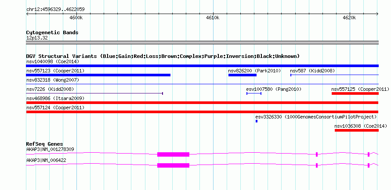Click the nsv826200 (Park2010) blue bar

click(243, 75)
